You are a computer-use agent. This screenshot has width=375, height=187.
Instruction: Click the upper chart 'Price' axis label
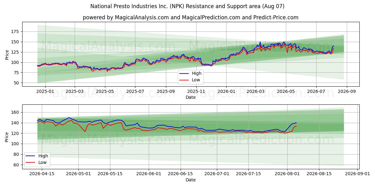pyautogui.click(x=7, y=54)
